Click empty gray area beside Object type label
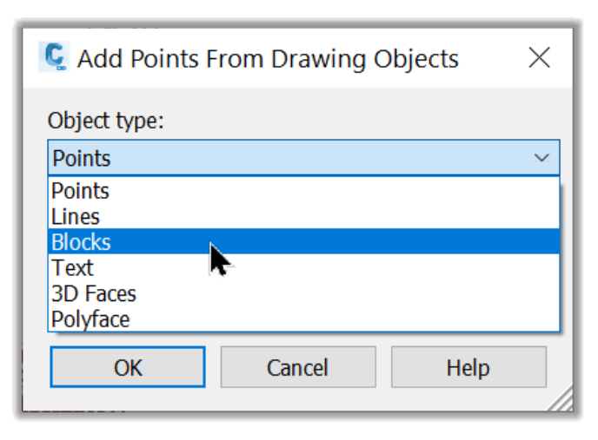598x440 pixels. tap(343, 120)
